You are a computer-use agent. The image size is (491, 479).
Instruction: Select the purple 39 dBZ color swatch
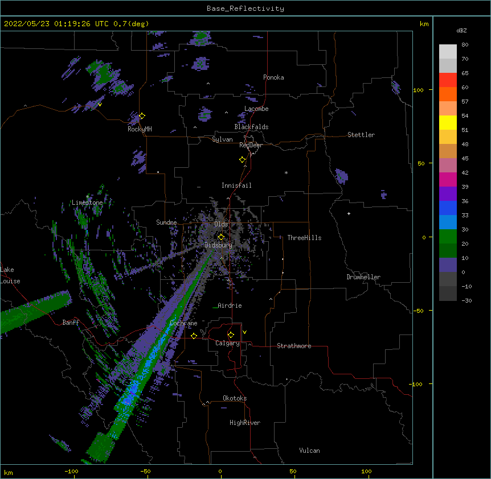448,193
